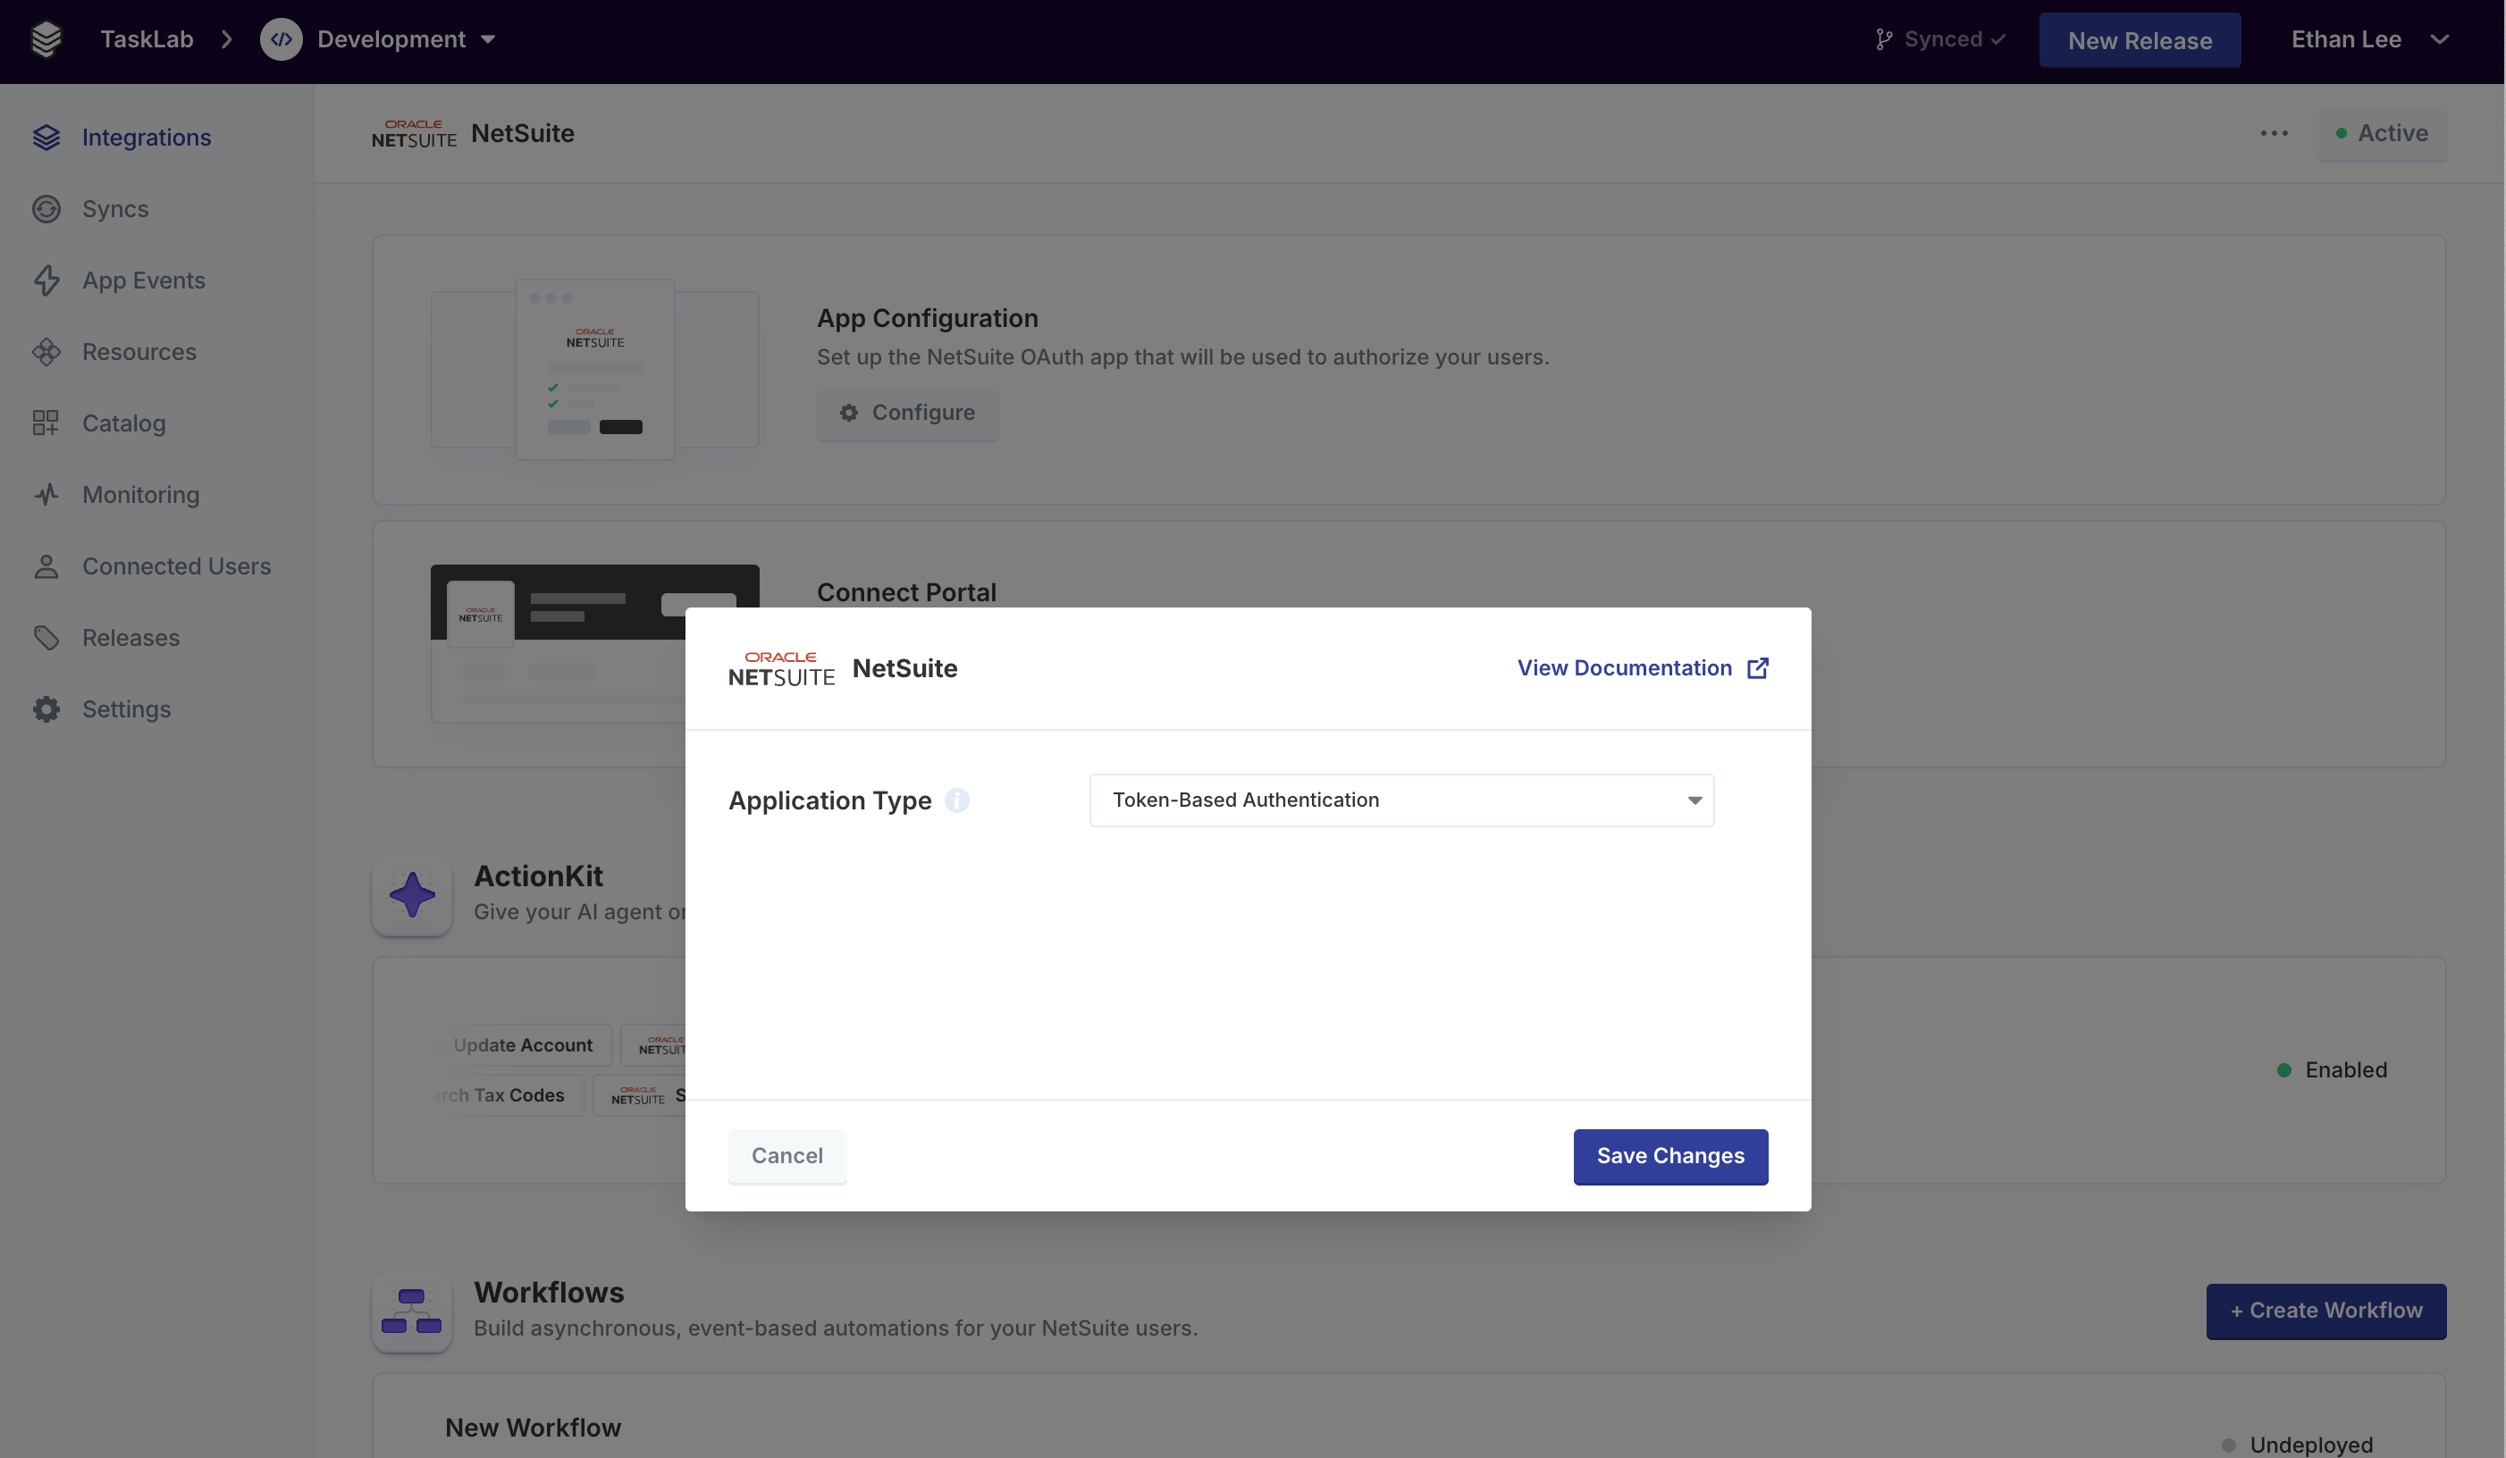
Task: Click the + Create Workflow button
Action: pyautogui.click(x=2326, y=1311)
